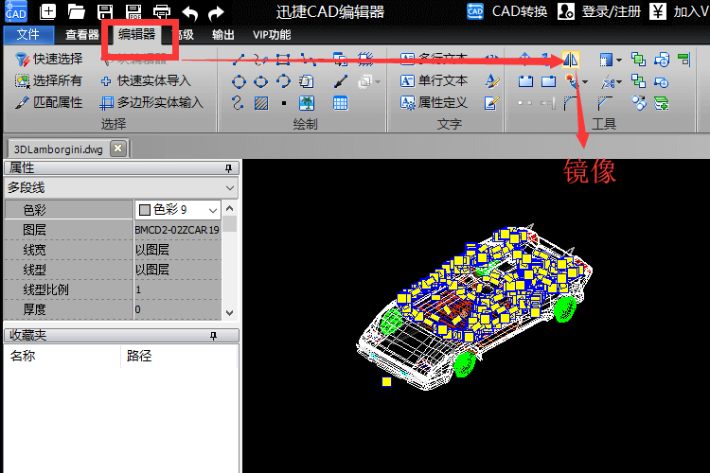Click the 多边形实体输入 polygon entity input
This screenshot has width=710, height=473.
coord(151,102)
